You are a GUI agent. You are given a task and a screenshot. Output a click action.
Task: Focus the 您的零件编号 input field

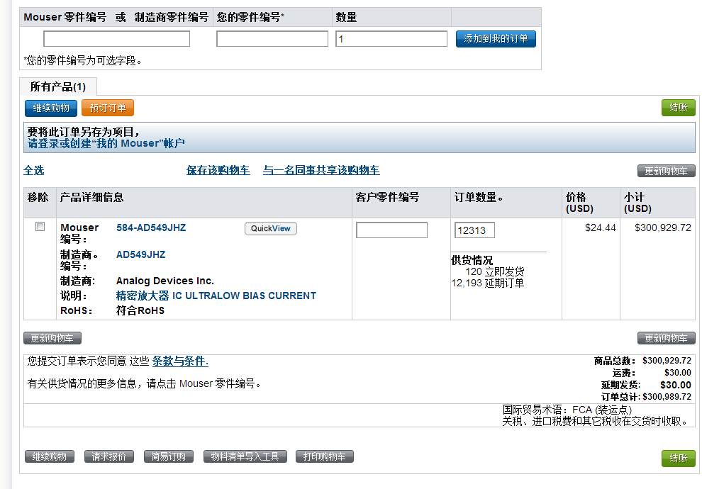point(272,39)
